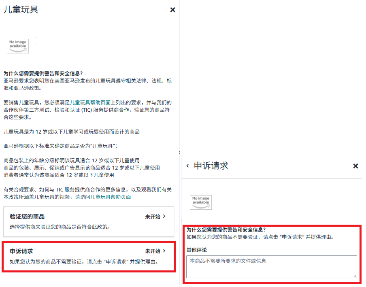This screenshot has width=366, height=287.
Task: Expand the 未开始 chevron for 验证您的商品
Action: [164, 217]
